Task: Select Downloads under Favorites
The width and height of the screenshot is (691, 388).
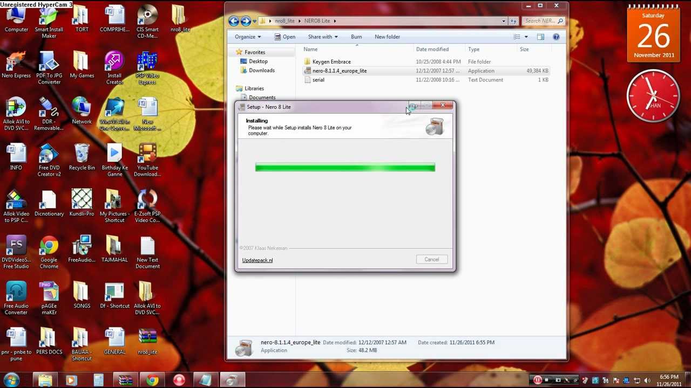Action: tap(261, 71)
